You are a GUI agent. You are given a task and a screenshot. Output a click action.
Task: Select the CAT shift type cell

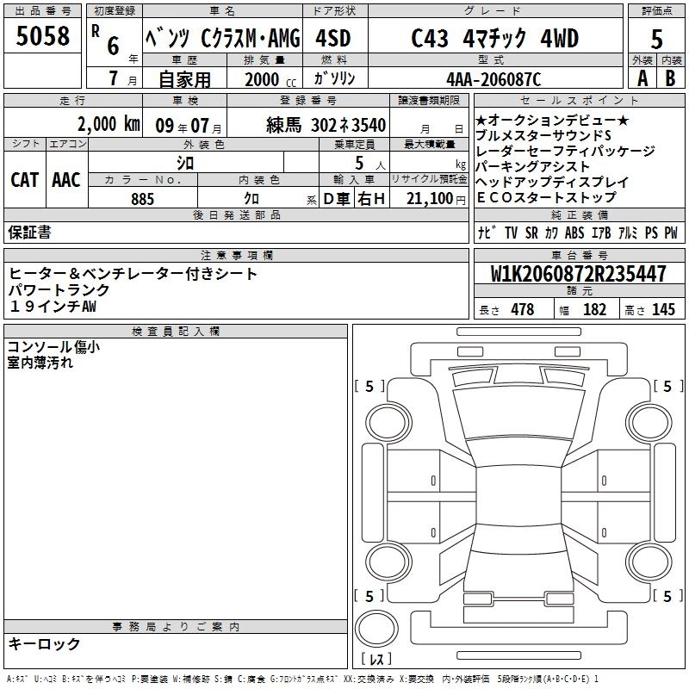(x=24, y=179)
